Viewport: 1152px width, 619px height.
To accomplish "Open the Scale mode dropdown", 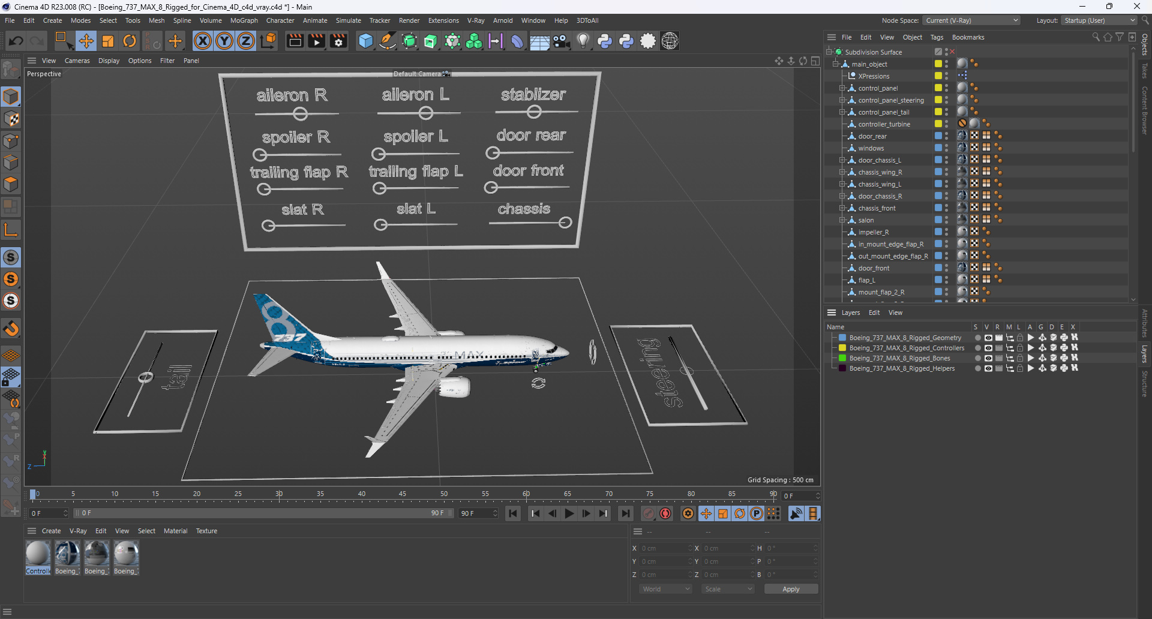I will point(728,589).
